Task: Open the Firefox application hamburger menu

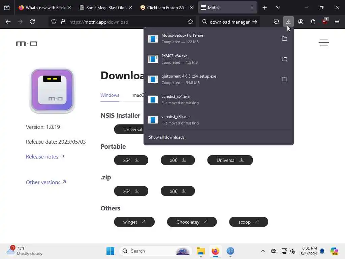Action: click(337, 22)
